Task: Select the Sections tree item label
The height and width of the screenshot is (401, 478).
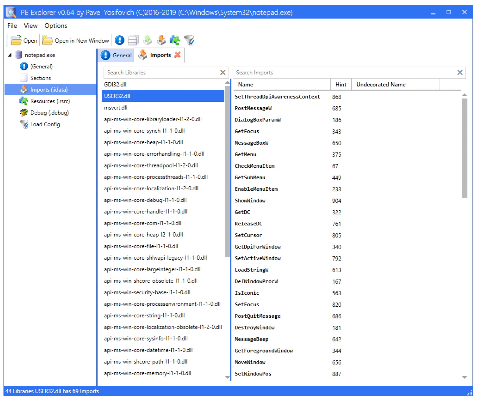Action: pyautogui.click(x=41, y=78)
